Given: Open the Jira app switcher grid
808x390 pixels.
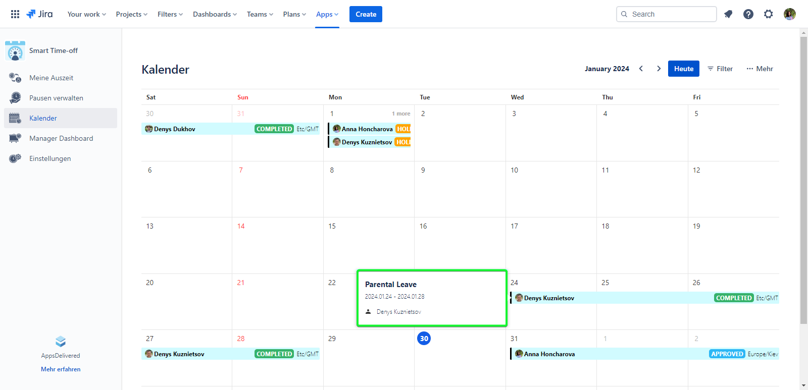Looking at the screenshot, I should (x=15, y=14).
